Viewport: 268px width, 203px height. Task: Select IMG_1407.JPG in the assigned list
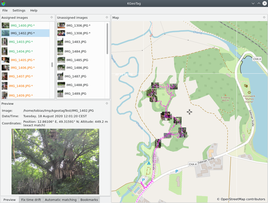[x=22, y=76]
